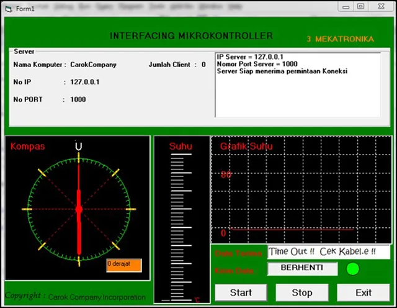
Task: Click the 'Nama Komputer' label
Action: pos(37,65)
